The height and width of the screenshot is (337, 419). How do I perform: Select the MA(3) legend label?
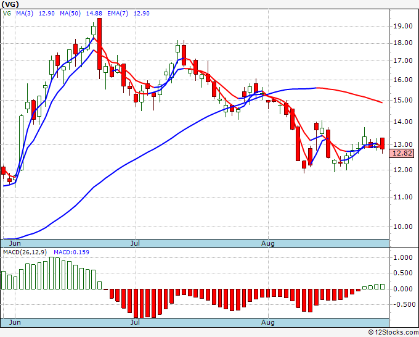[x=25, y=14]
